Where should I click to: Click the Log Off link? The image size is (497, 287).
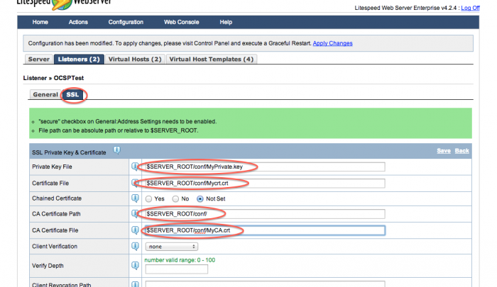[x=470, y=8]
